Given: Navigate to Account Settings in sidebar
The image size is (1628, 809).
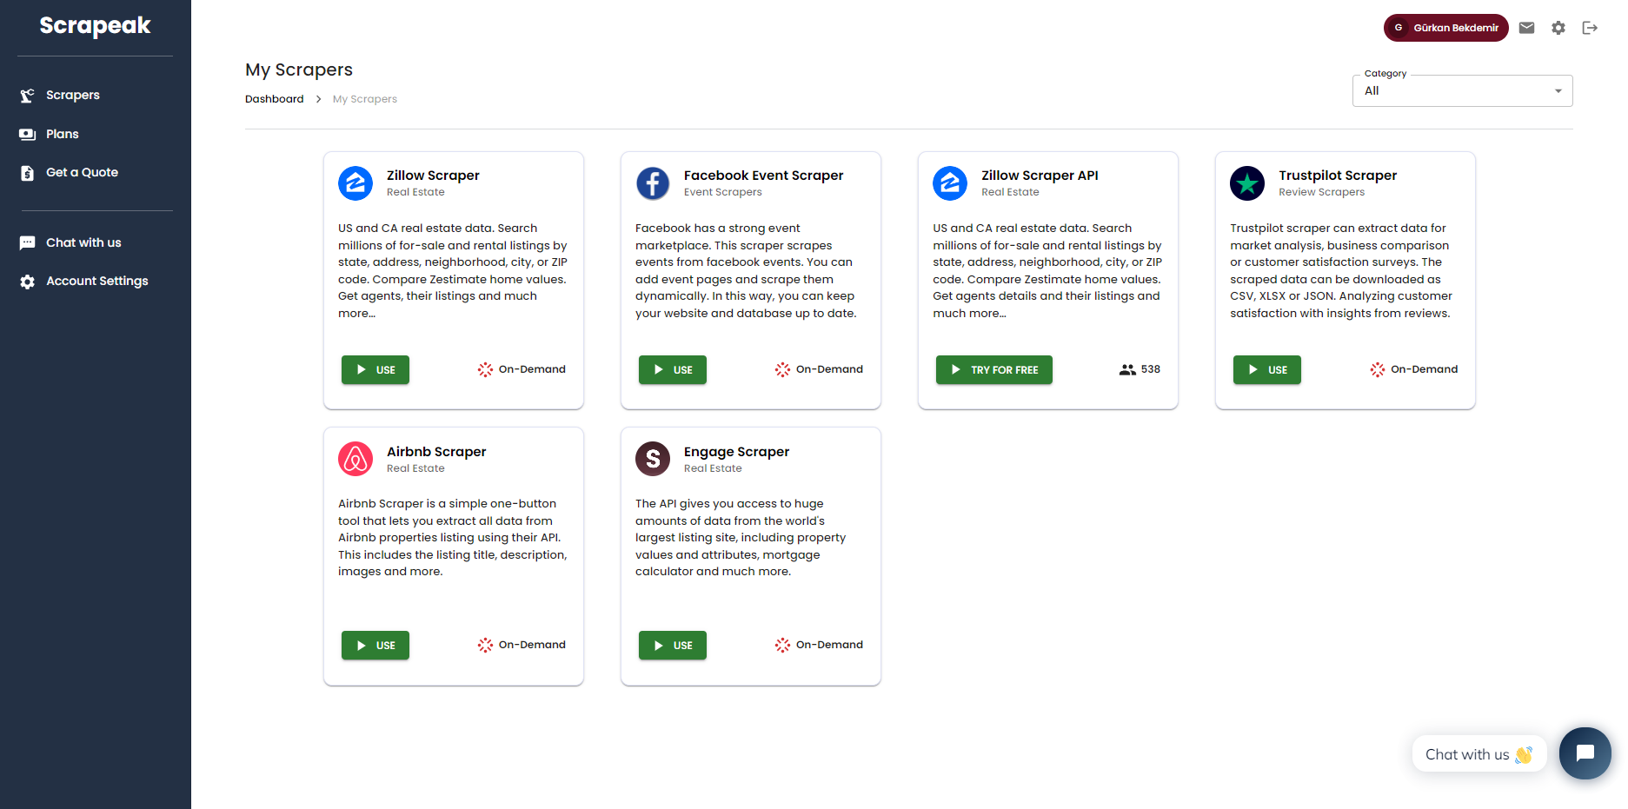Looking at the screenshot, I should click(97, 281).
